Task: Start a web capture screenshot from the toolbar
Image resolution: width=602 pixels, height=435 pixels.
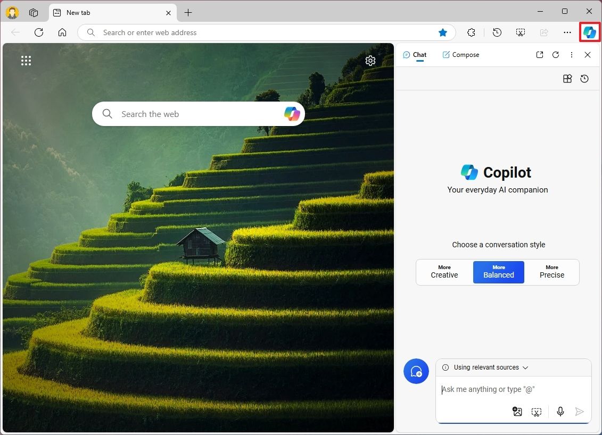Action: [x=520, y=32]
